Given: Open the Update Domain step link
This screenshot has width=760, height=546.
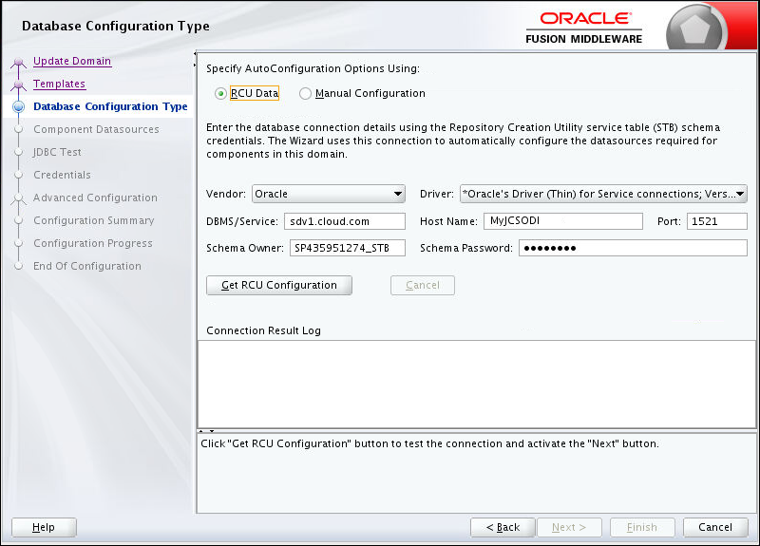Looking at the screenshot, I should coord(72,61).
